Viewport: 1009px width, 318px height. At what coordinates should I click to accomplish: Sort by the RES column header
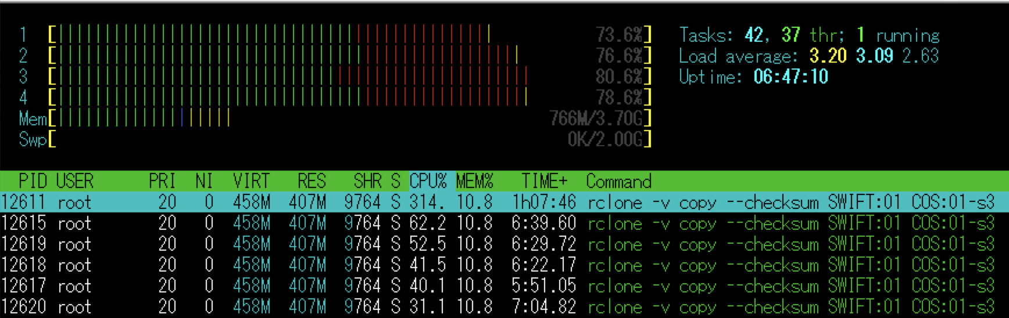point(312,182)
